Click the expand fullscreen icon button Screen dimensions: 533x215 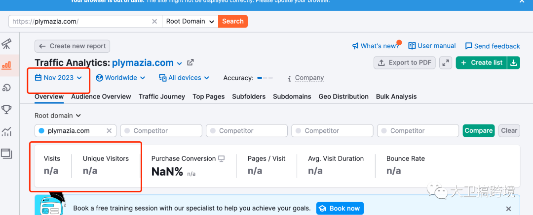pos(445,63)
